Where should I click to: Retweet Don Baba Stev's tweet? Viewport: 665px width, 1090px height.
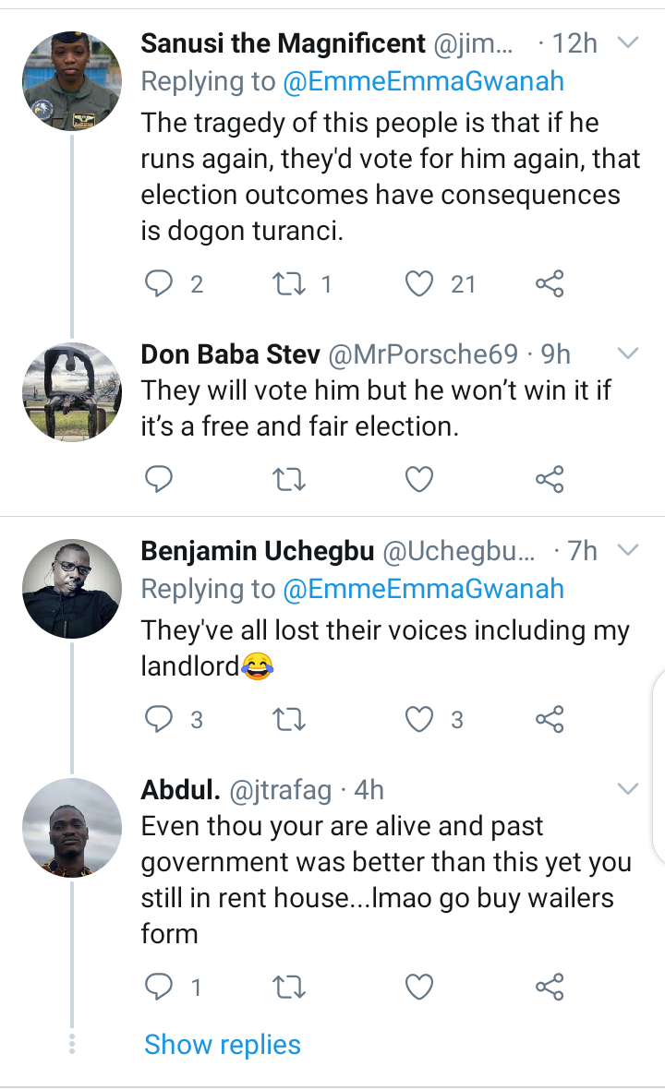[x=289, y=479]
